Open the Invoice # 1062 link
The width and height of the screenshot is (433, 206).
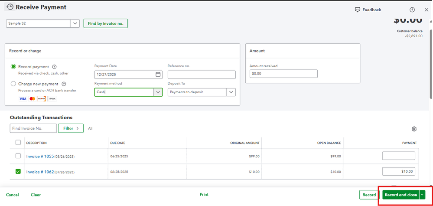pos(40,172)
